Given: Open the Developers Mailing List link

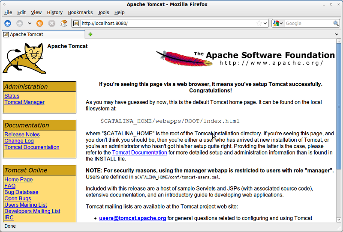Looking at the screenshot, I should pos(33,211).
